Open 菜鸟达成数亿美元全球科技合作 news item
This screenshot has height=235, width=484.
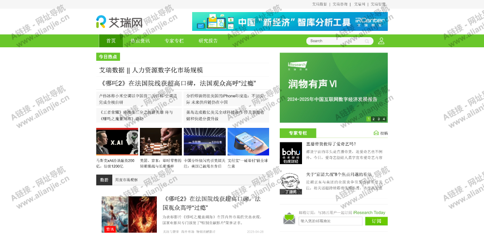pos(226,115)
